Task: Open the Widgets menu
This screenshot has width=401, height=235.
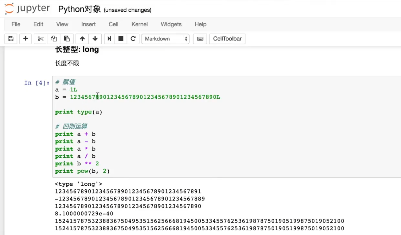Action: (x=171, y=24)
